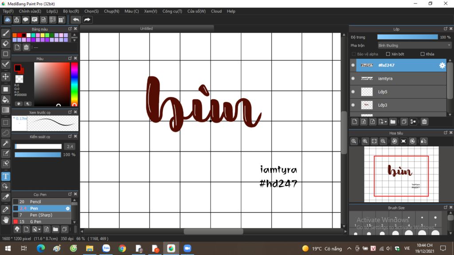Screen dimensions: 454x255
Task: Select the Bucket fill tool
Action: pyautogui.click(x=5, y=100)
